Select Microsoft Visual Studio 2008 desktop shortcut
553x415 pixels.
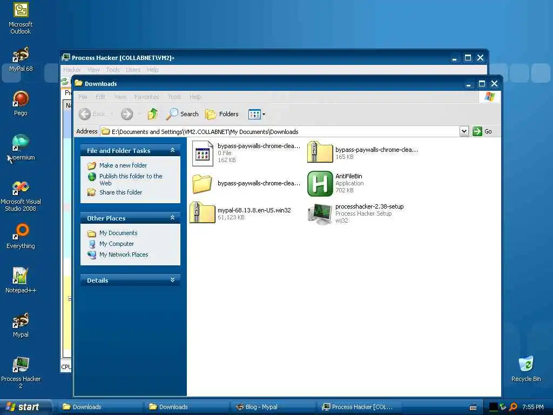point(21,196)
